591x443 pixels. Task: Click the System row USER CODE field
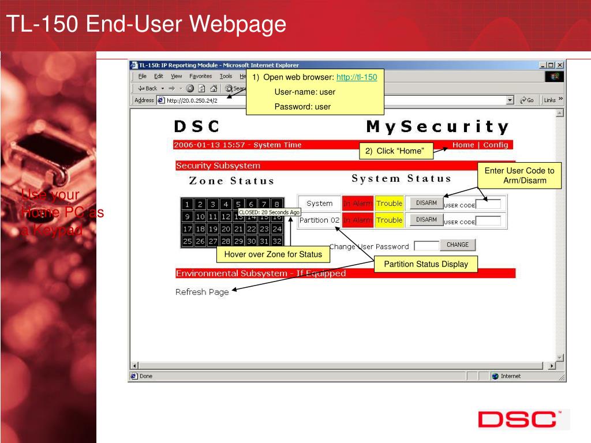click(488, 204)
